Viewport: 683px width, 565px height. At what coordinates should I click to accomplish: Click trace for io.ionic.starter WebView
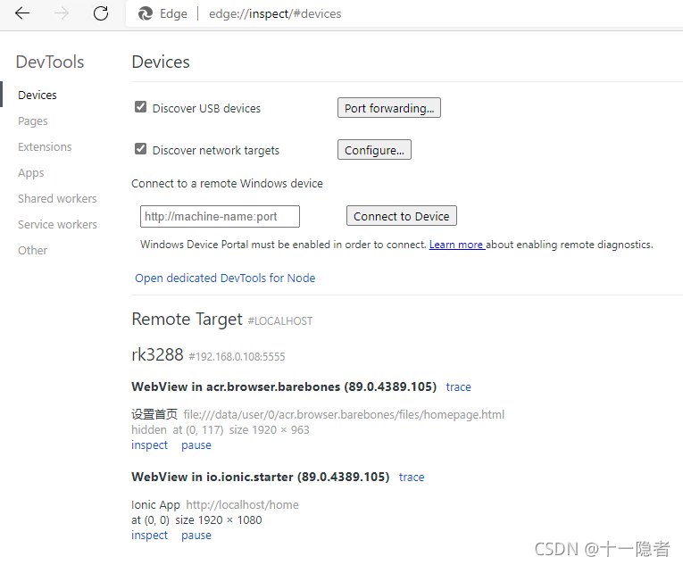[412, 477]
